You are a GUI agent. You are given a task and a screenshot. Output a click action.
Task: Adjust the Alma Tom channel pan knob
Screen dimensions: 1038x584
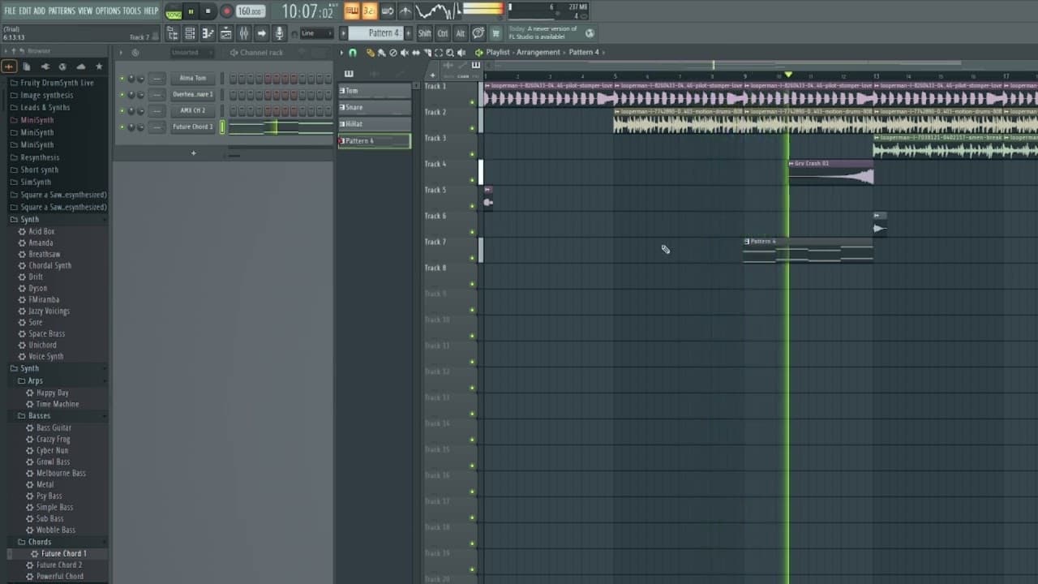(131, 79)
